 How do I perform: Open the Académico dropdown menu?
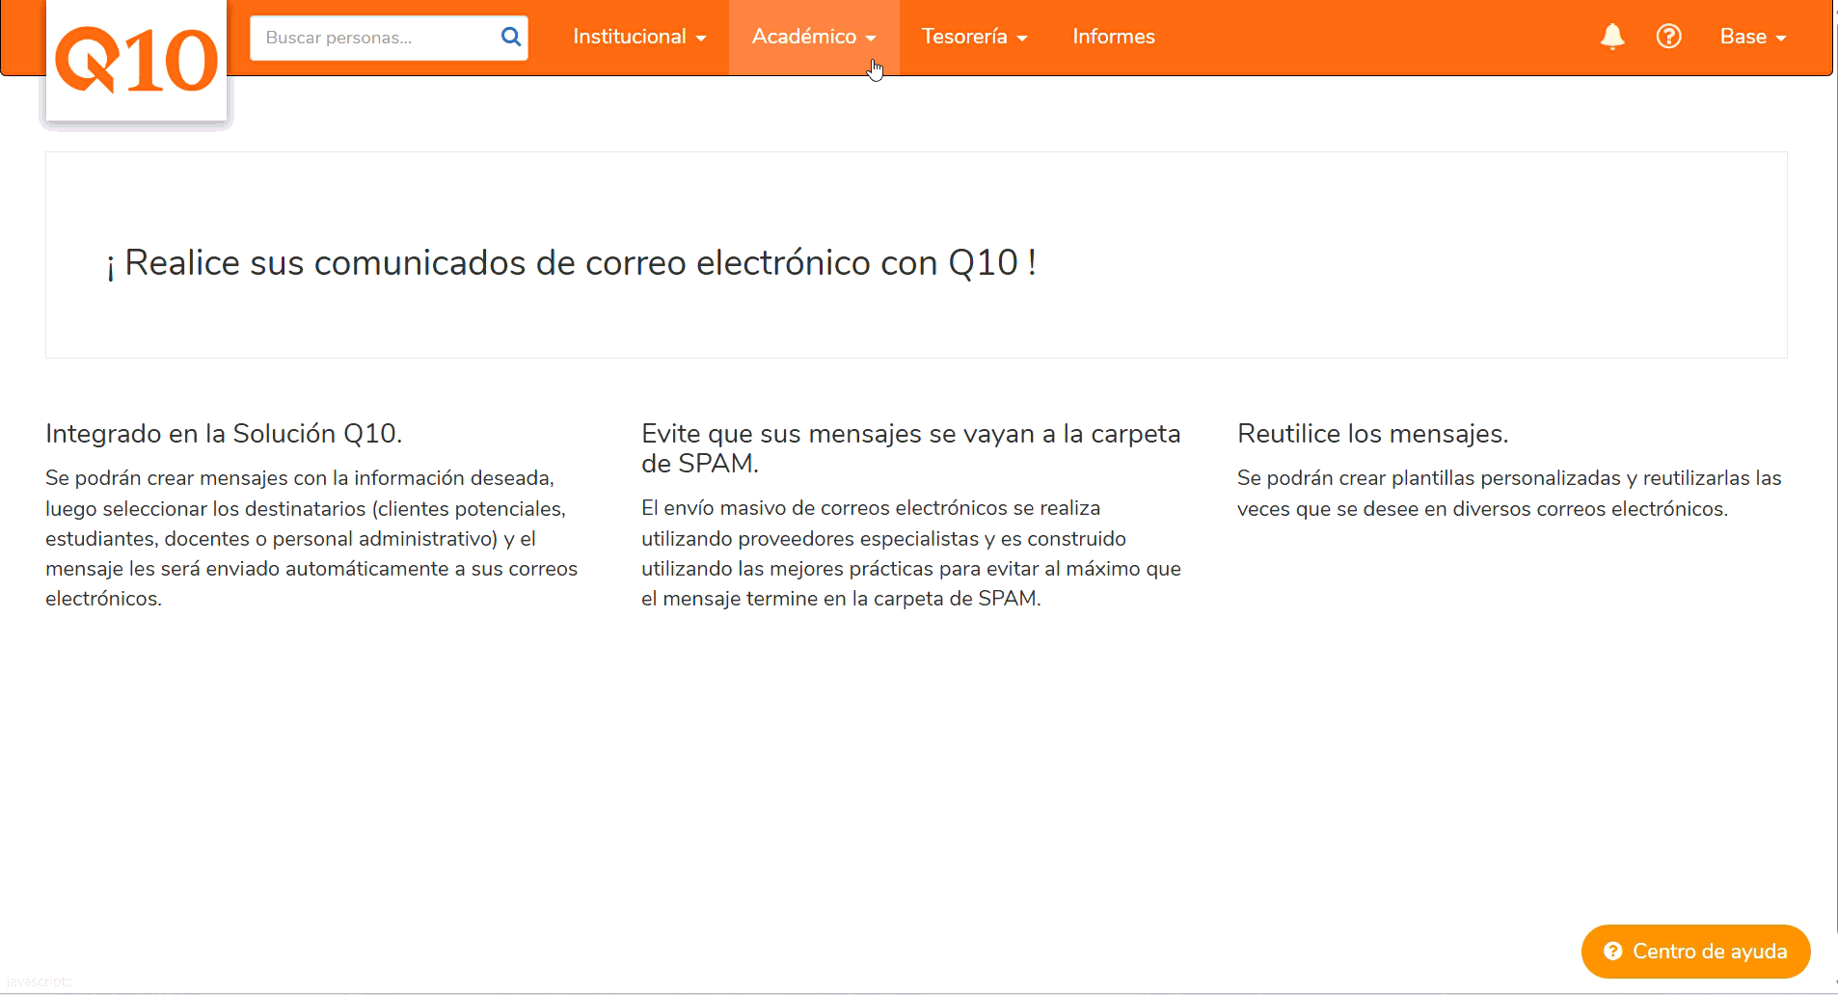[x=814, y=37]
